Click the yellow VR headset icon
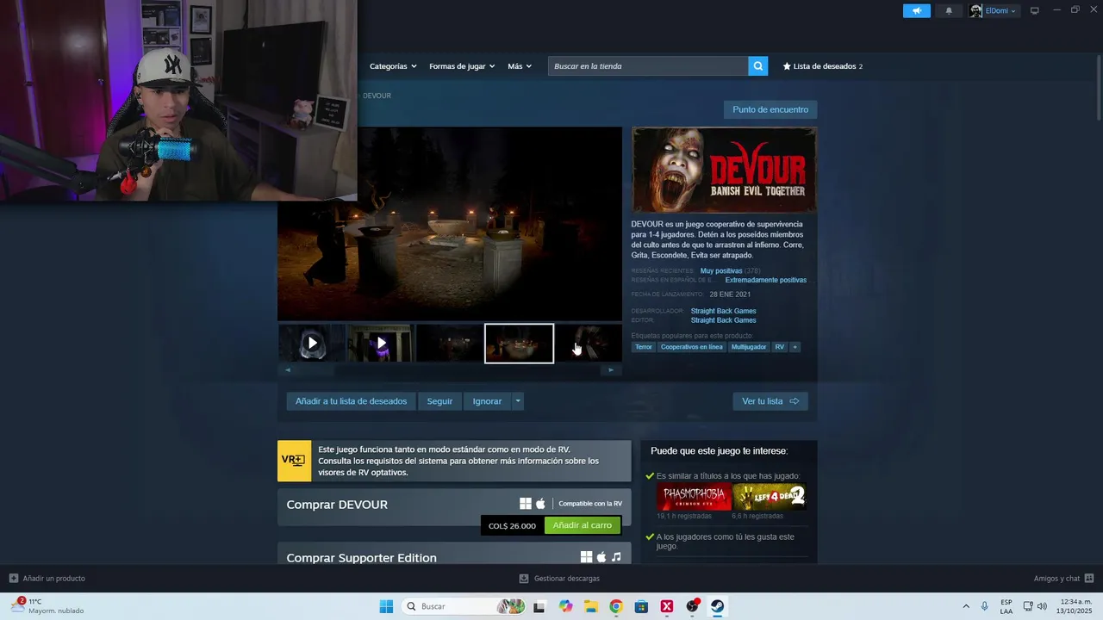Screen dimensions: 1103x620 point(294,461)
